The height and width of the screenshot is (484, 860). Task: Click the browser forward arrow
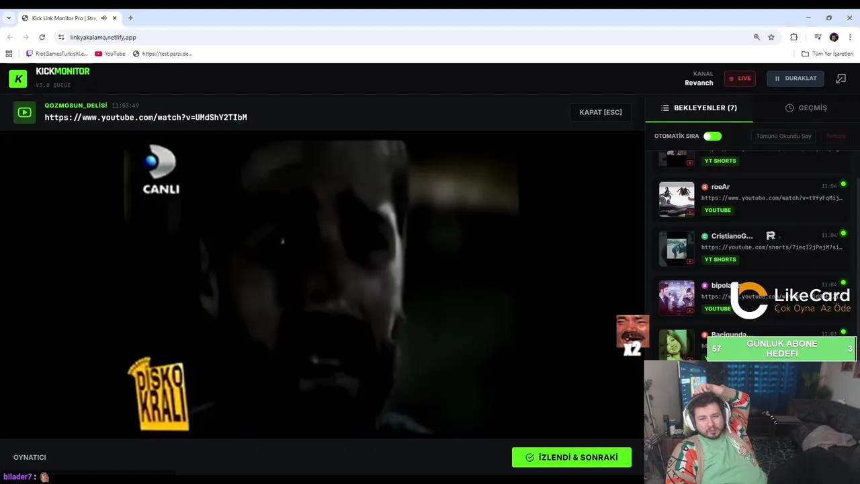click(26, 37)
